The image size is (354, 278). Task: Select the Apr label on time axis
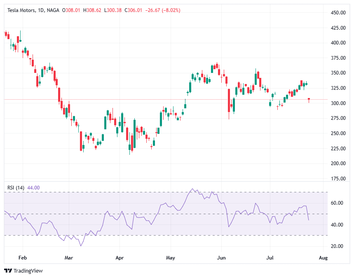tap(119, 258)
